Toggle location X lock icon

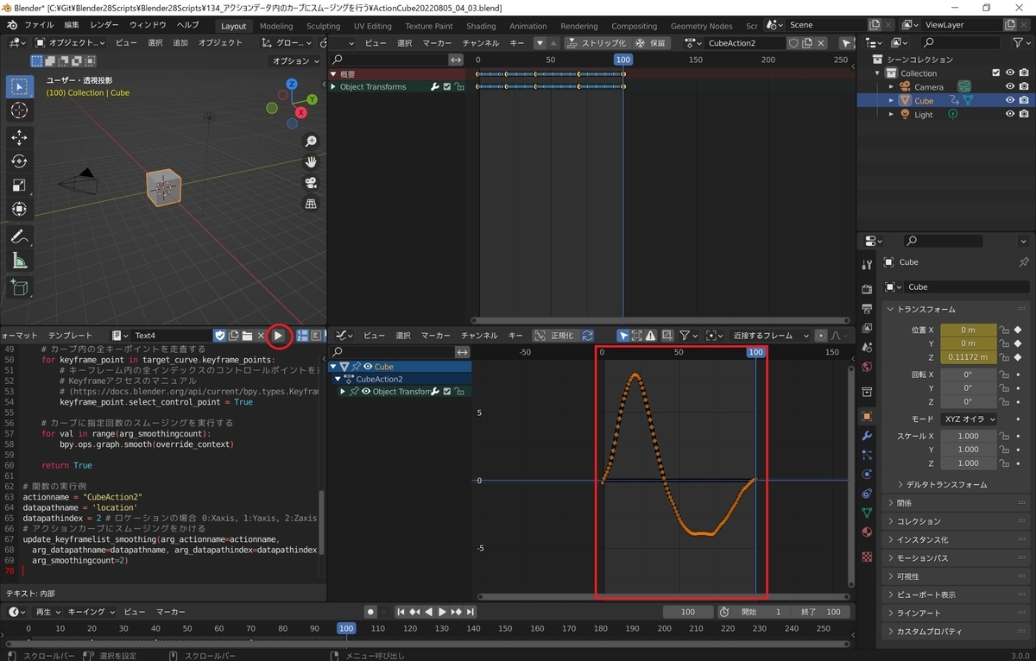[x=1003, y=330]
